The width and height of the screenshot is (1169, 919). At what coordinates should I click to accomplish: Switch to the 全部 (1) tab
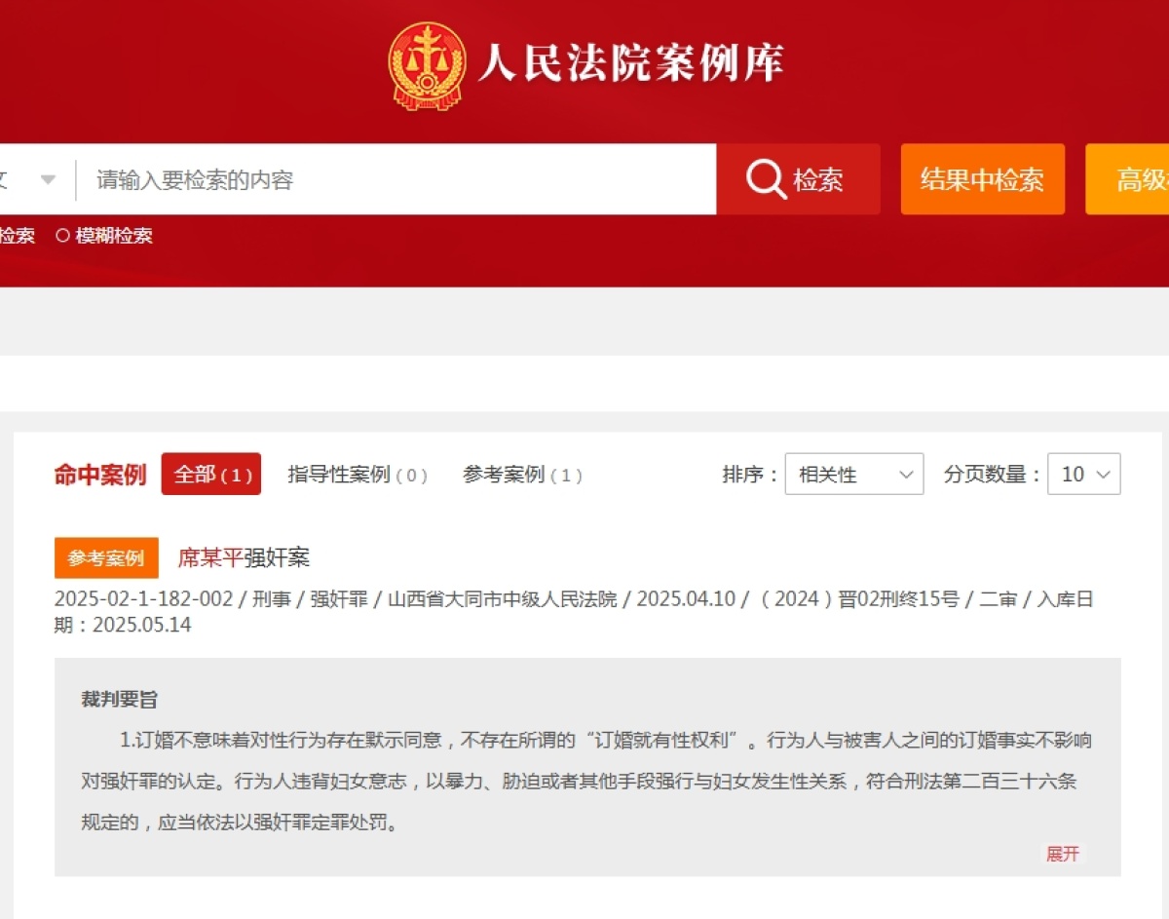pyautogui.click(x=211, y=475)
